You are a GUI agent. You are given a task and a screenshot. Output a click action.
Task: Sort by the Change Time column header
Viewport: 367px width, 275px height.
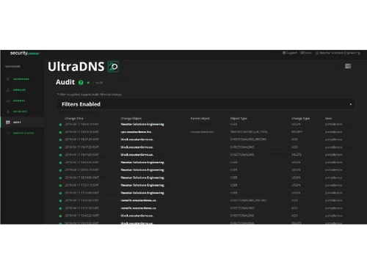coord(74,119)
